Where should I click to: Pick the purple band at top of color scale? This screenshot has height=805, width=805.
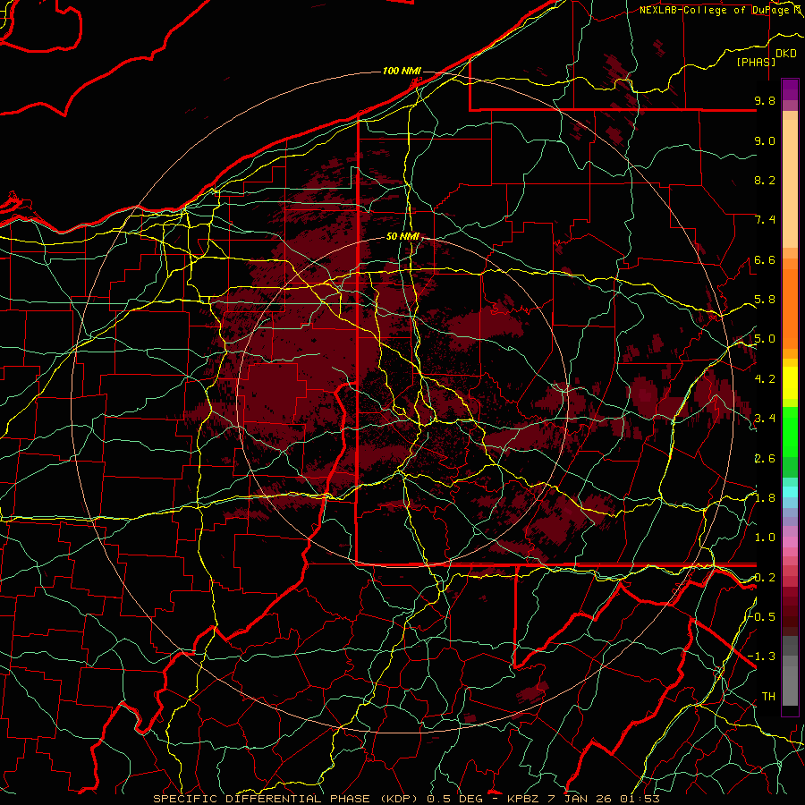790,89
